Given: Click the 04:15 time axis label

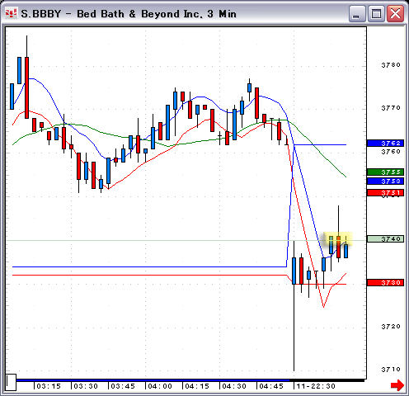Looking at the screenshot, I should pyautogui.click(x=197, y=386).
